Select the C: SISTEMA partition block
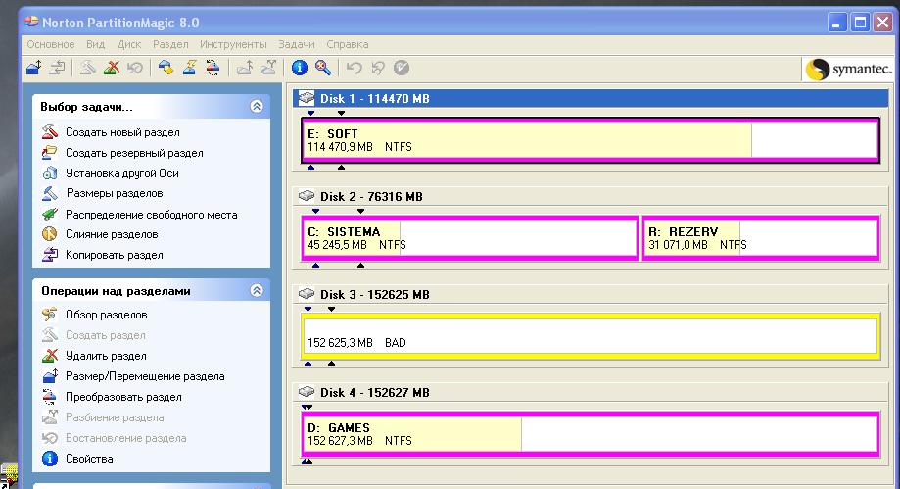The height and width of the screenshot is (489, 900). pyautogui.click(x=470, y=238)
